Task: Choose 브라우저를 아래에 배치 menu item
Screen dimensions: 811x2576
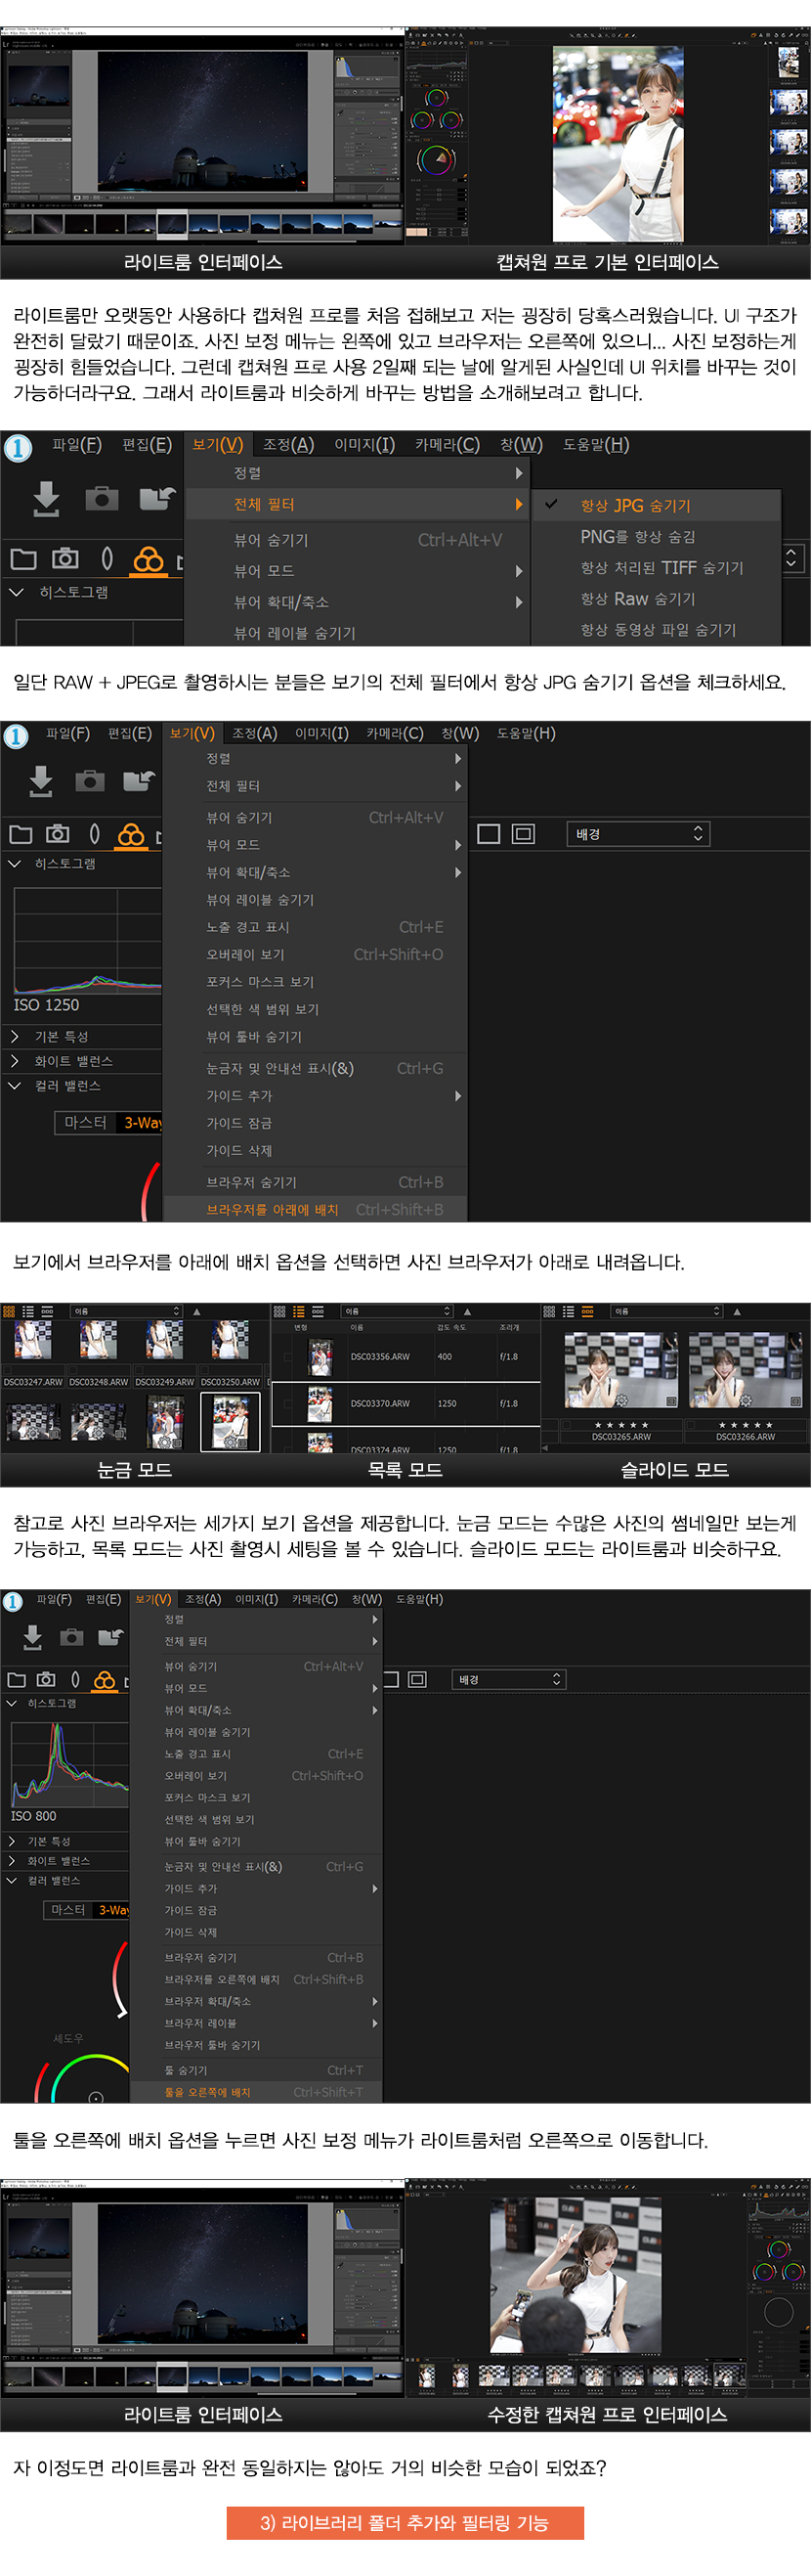Action: pos(316,1209)
